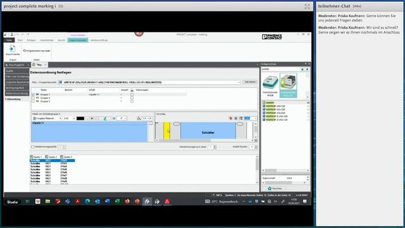Go to the Bedingungsfeld step
Image resolution: width=405 pixels, height=228 pixels.
tap(17, 88)
